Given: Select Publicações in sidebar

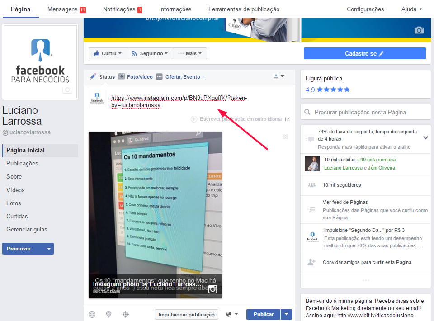Looking at the screenshot, I should pyautogui.click(x=22, y=163).
